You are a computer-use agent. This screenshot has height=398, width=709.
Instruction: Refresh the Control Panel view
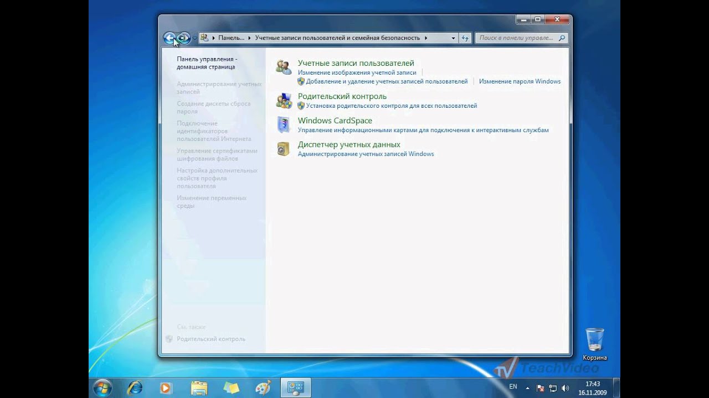click(x=465, y=38)
